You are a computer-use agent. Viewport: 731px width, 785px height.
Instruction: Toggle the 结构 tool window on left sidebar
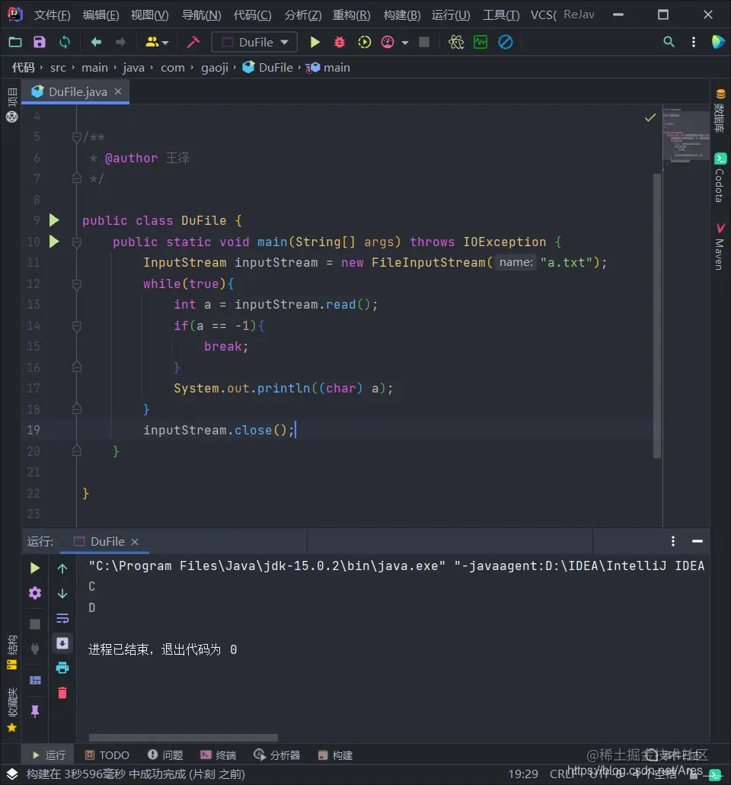click(12, 652)
